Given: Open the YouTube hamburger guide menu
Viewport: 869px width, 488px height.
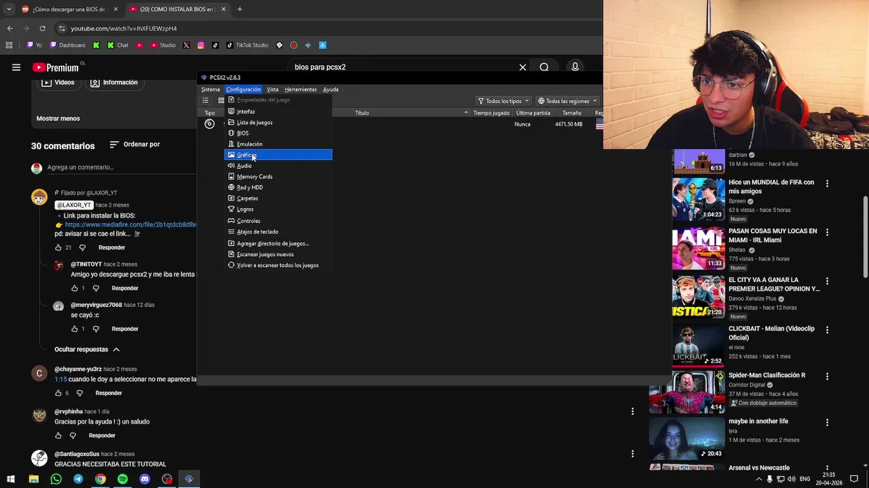Looking at the screenshot, I should [x=16, y=67].
